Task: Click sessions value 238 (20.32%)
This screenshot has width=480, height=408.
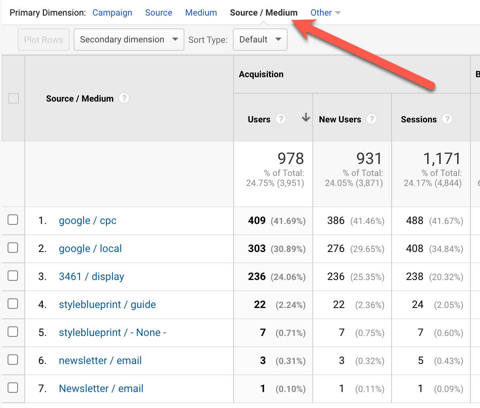Action: click(434, 277)
